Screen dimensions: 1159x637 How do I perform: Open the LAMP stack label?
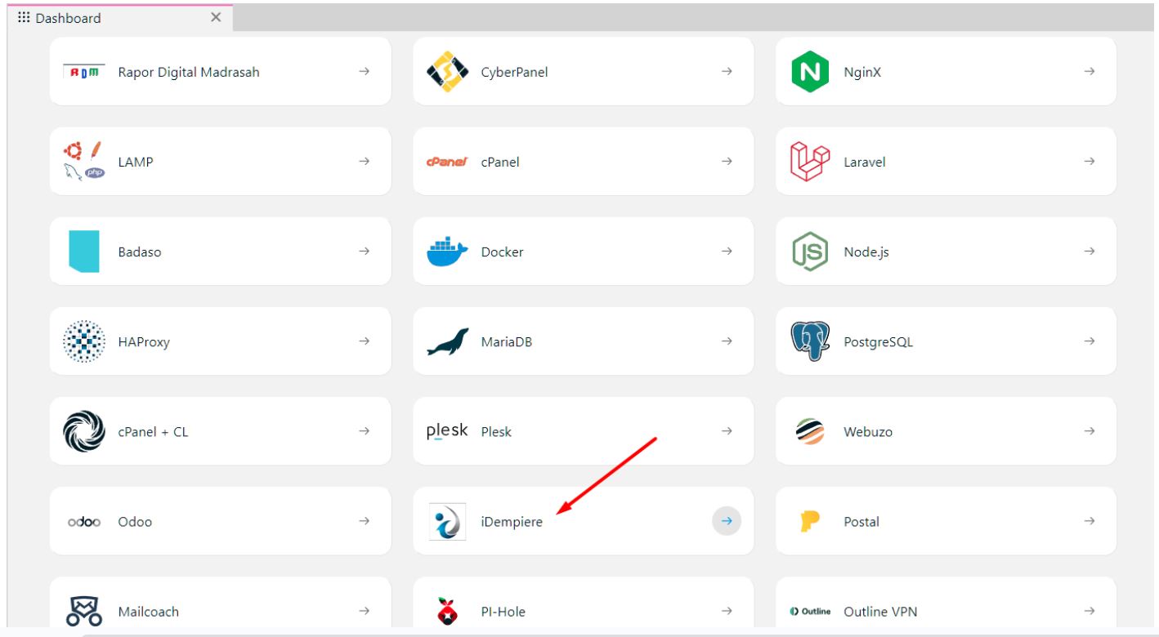coord(136,162)
